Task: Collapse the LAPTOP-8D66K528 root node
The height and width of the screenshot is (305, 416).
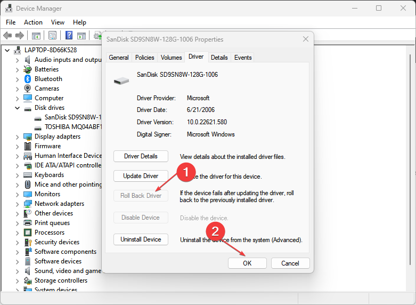Action: click(7, 50)
